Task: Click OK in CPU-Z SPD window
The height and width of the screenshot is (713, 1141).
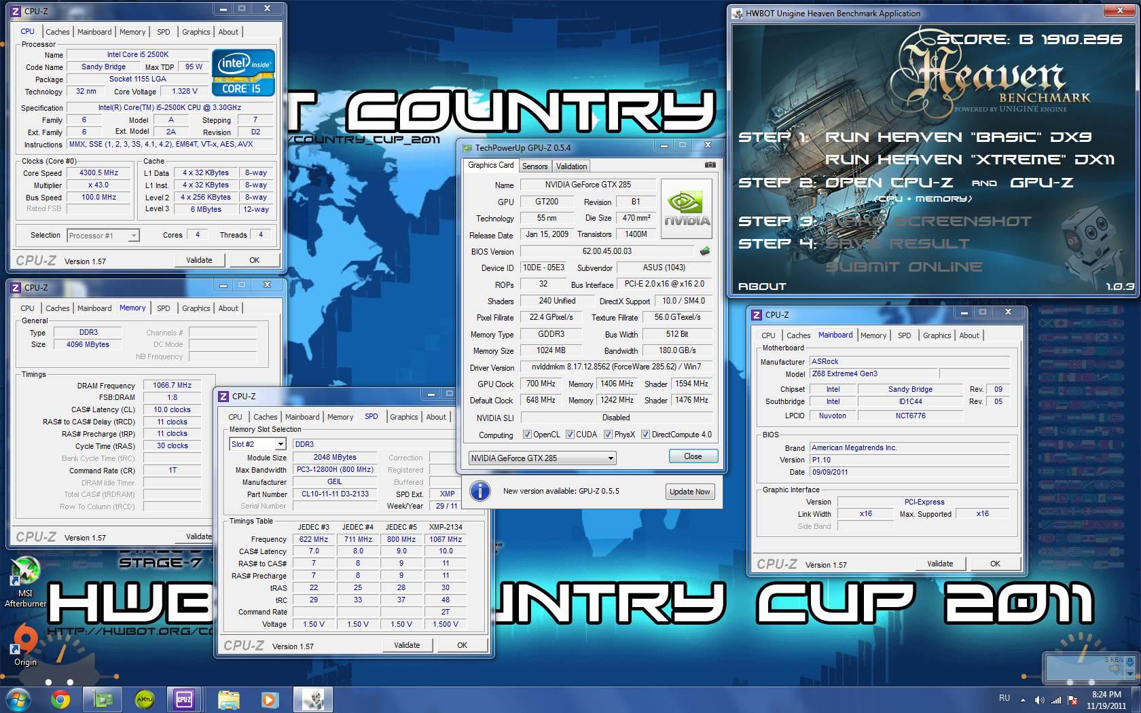Action: coord(462,645)
